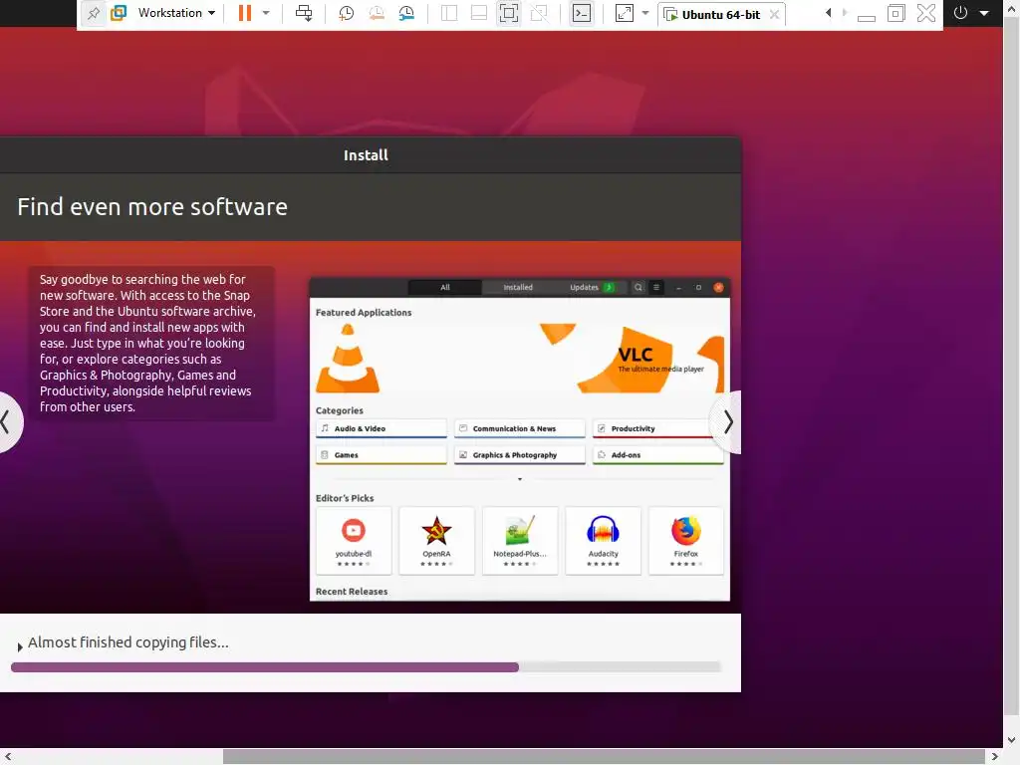Show or hide the thumbnail bar
The width and height of the screenshot is (1020, 765).
tap(479, 13)
